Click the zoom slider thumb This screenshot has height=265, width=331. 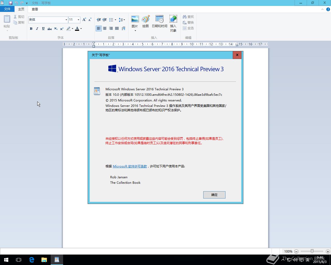click(312, 251)
